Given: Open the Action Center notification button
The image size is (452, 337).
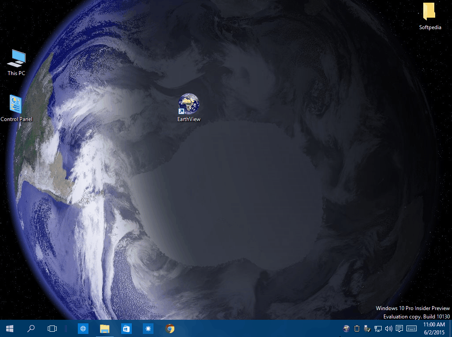Looking at the screenshot, I should click(399, 329).
